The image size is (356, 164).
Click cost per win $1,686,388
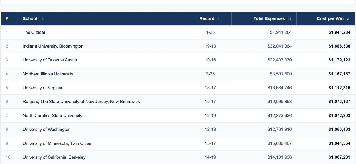pos(339,46)
